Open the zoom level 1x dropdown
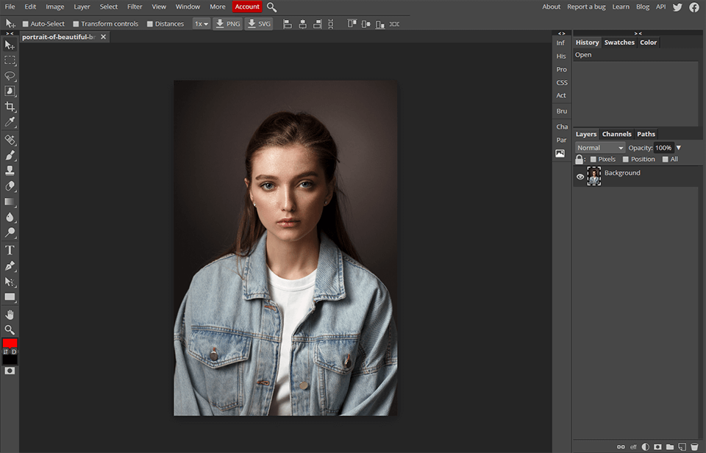The width and height of the screenshot is (706, 453). pos(203,23)
